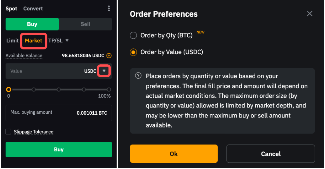This screenshot has height=169, width=325.
Task: Expand the TP/SL order type dropdown
Action: pyautogui.click(x=58, y=41)
